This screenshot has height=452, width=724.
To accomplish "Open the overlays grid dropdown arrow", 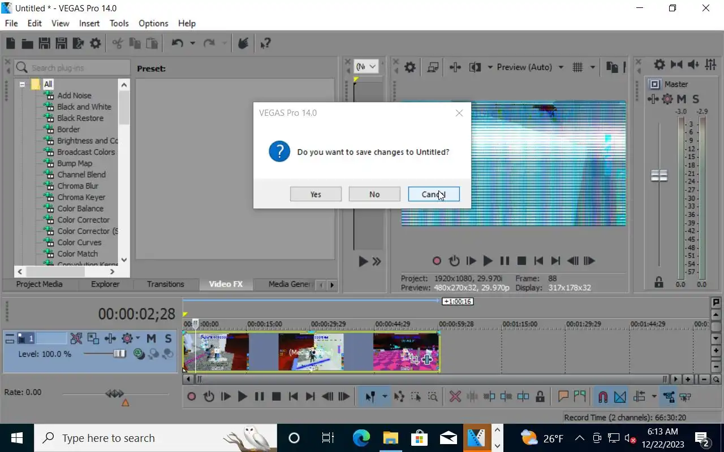I will point(593,67).
